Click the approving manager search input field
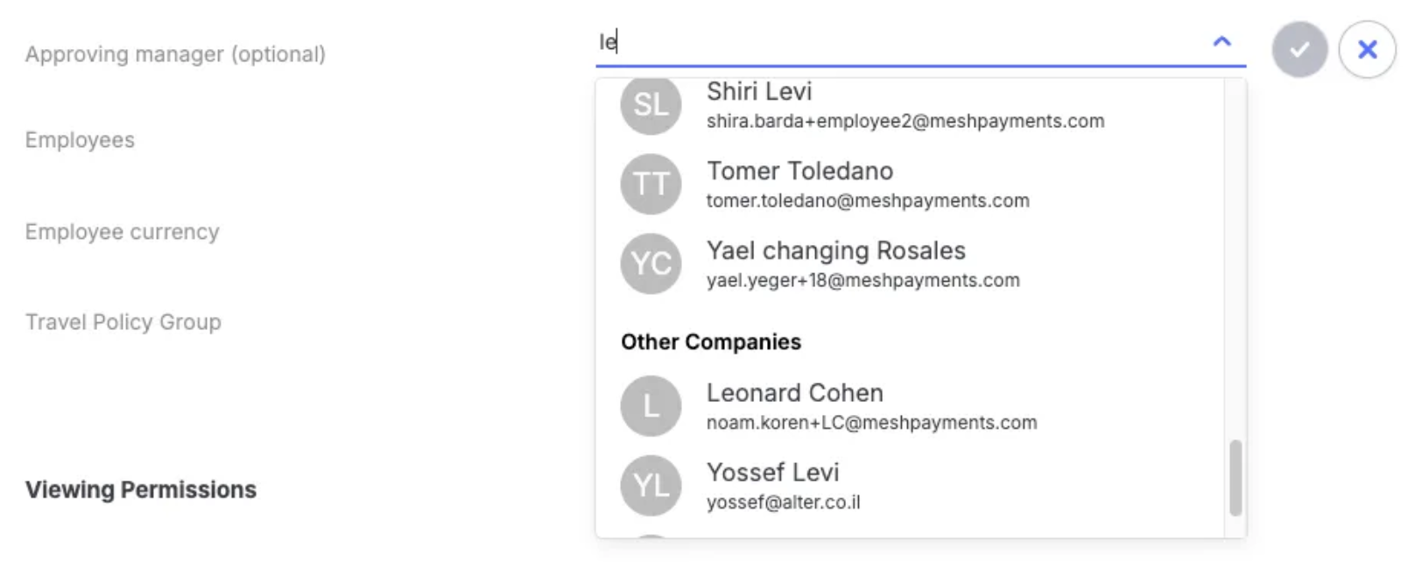 point(902,42)
